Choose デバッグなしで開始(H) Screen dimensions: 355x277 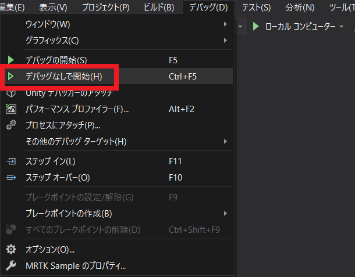click(118, 77)
